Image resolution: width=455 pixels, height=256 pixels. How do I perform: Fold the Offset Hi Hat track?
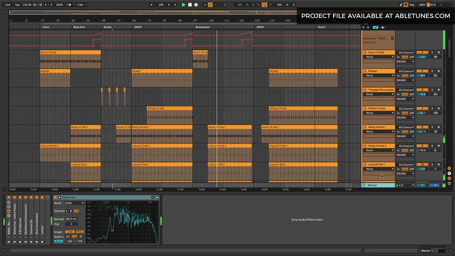click(365, 108)
